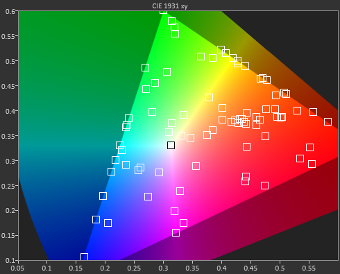Click the CIE 1931 xy chart title

tap(170, 6)
